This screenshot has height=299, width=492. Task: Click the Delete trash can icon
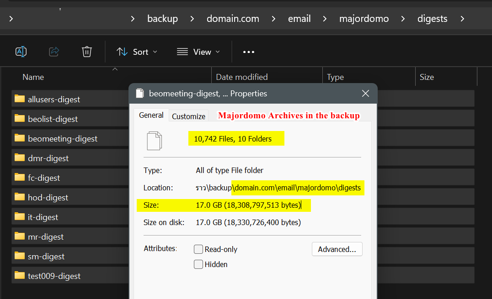click(86, 52)
